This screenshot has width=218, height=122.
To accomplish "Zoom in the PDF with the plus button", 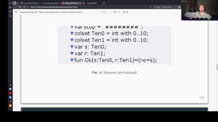I will coord(119,12).
